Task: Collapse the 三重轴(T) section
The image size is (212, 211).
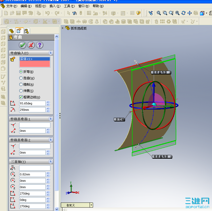Action: point(51,162)
